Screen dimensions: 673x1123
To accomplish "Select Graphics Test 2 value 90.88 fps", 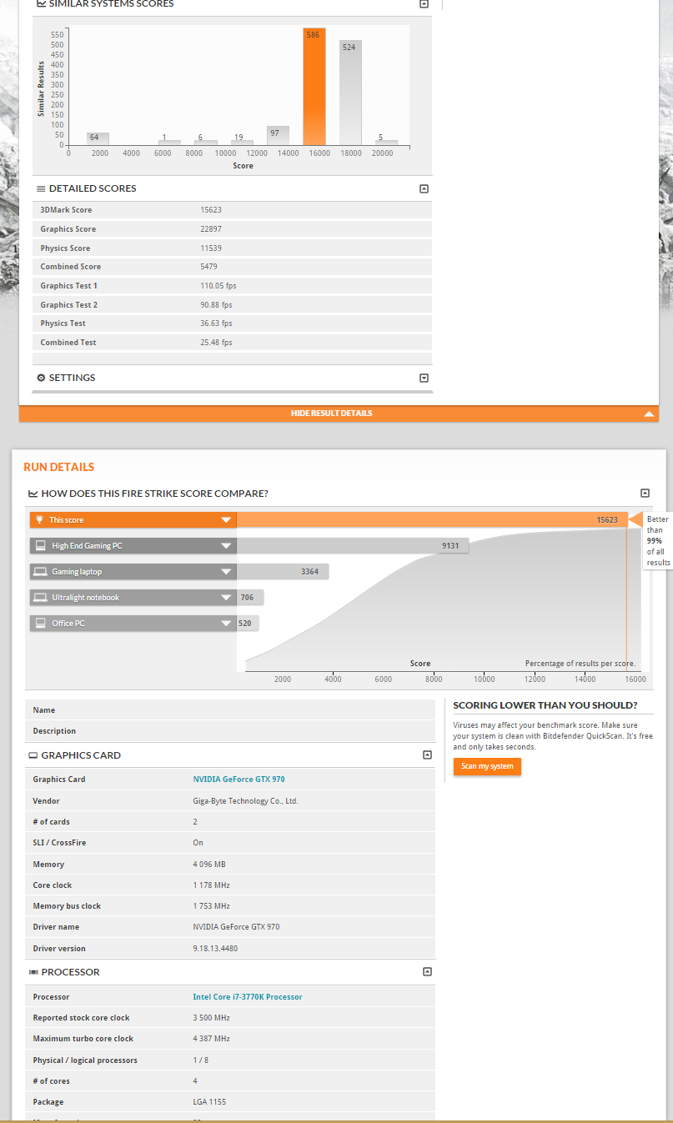I will [x=217, y=305].
